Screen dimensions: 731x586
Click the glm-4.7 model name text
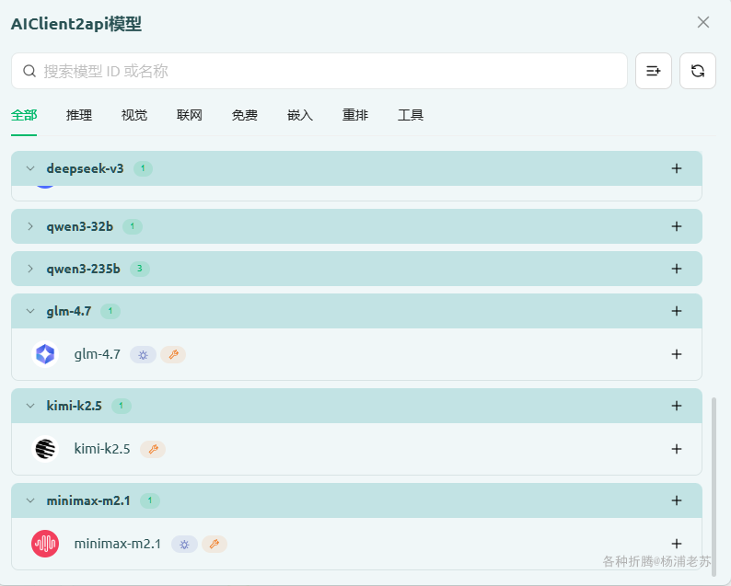tap(97, 354)
